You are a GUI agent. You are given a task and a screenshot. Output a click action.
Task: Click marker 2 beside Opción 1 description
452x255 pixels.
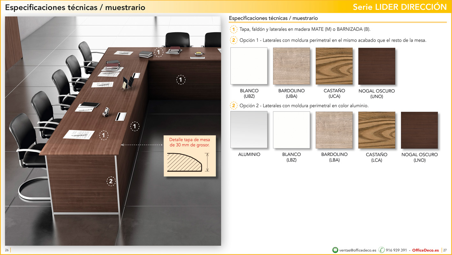[234, 40]
